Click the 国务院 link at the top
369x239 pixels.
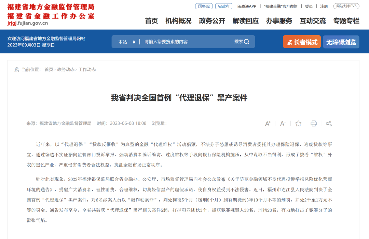click(204, 6)
